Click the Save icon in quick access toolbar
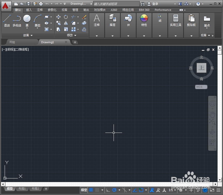223x195 pixels. (x=28, y=4)
